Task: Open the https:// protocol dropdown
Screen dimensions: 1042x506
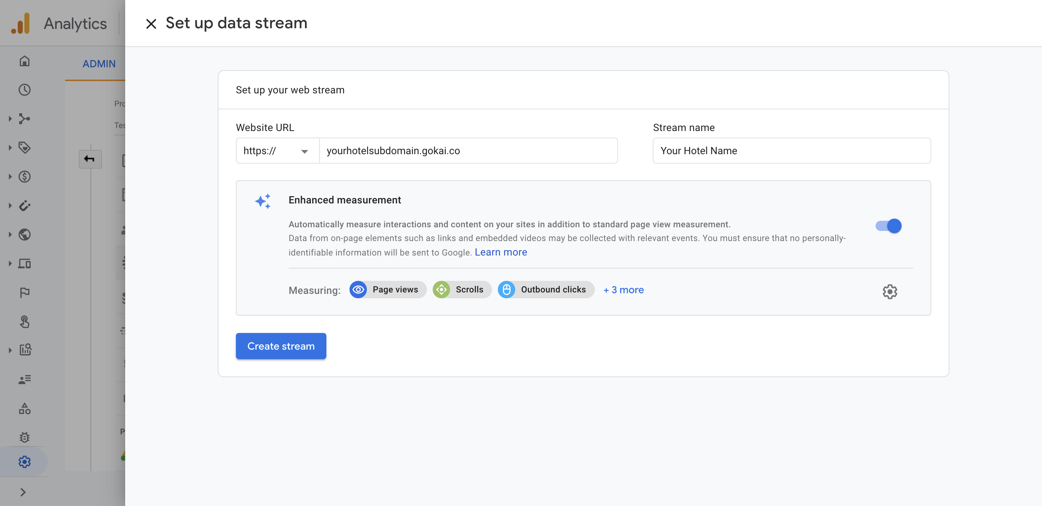Action: [277, 151]
